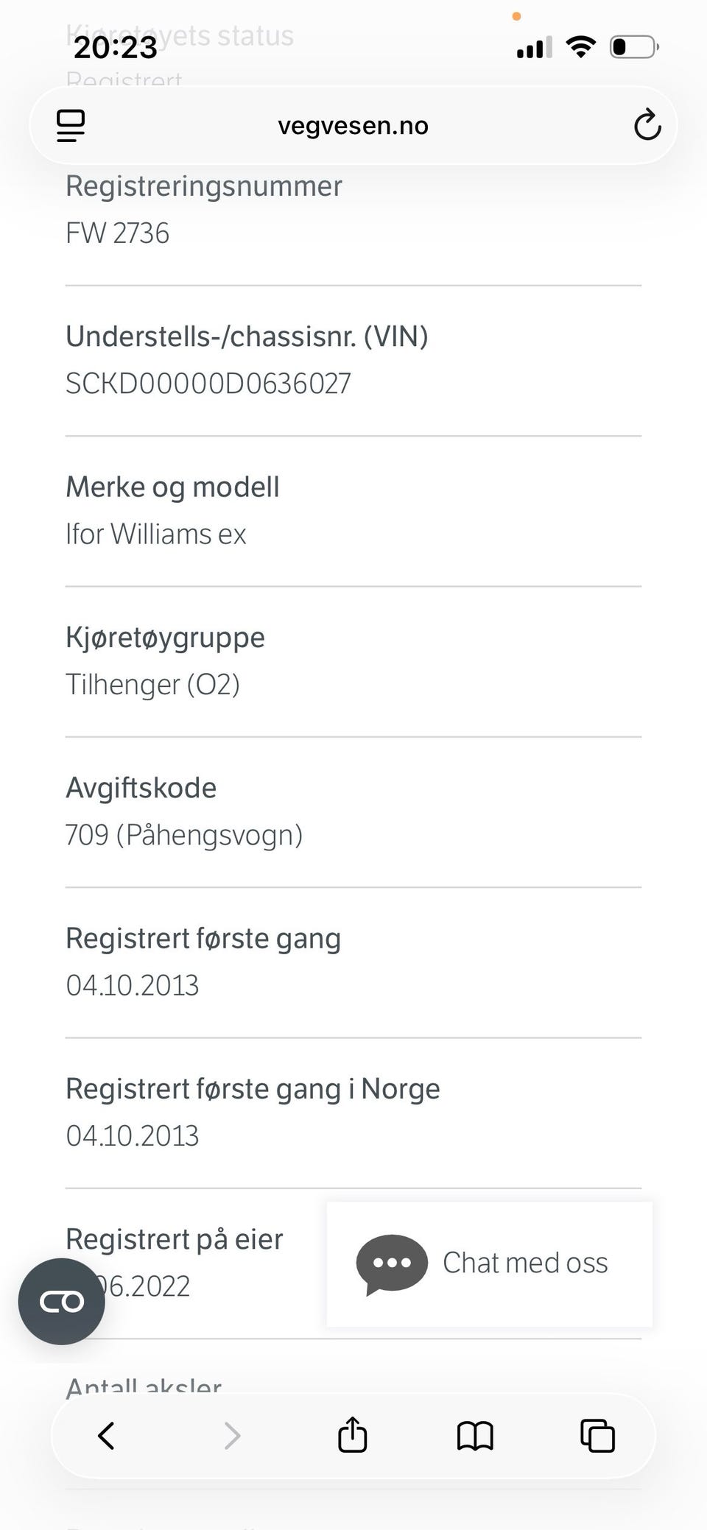Open Chat med oss
Screen dimensions: 707x1530
(489, 1264)
